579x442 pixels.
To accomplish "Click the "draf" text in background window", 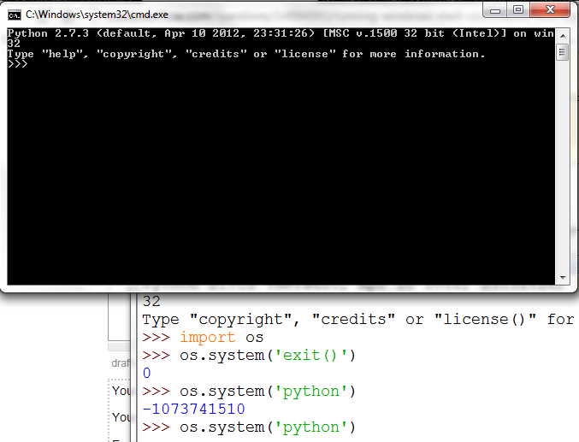I will pos(120,363).
